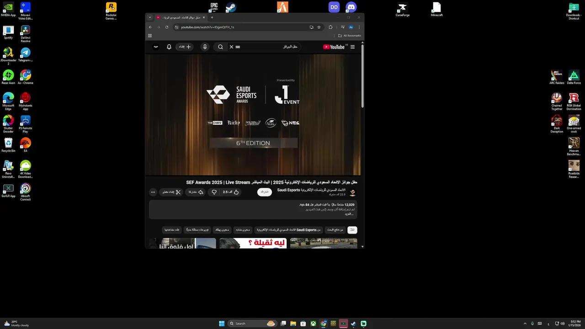Dislike the video with thumbs down
The width and height of the screenshot is (585, 329).
click(214, 192)
